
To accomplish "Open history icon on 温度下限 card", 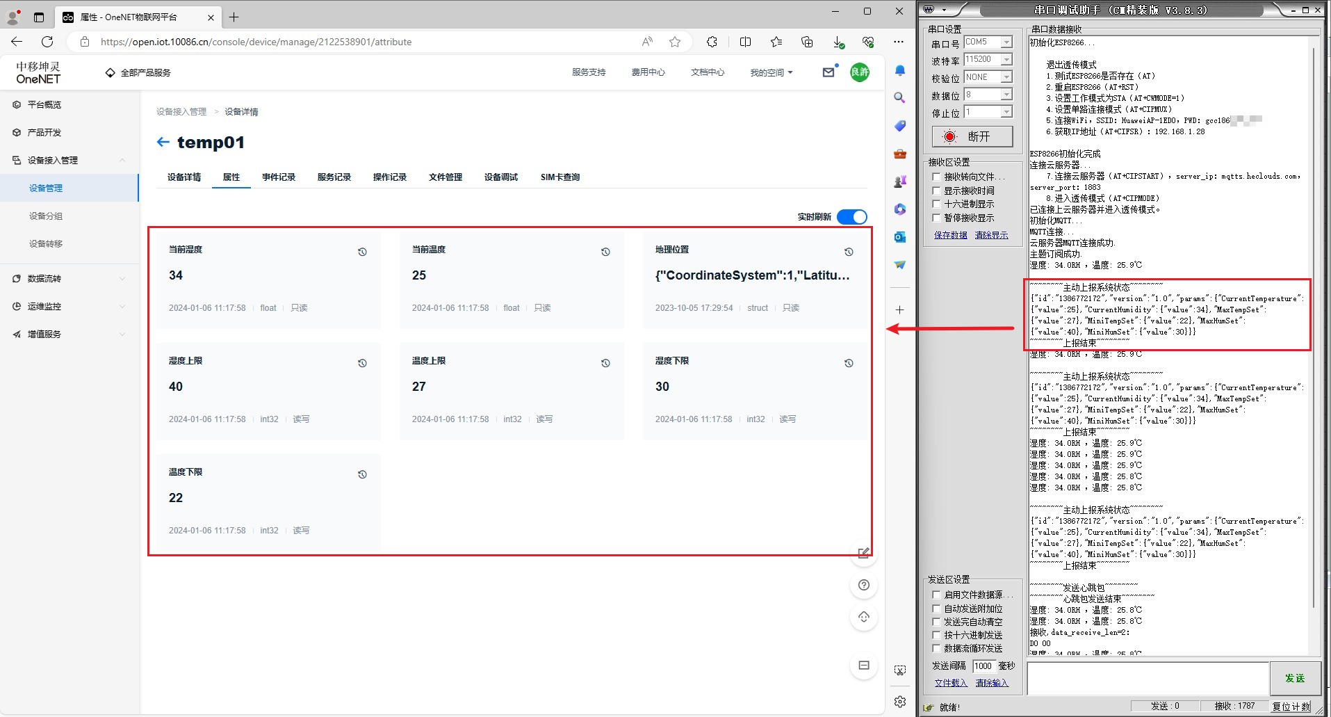I will click(x=362, y=474).
